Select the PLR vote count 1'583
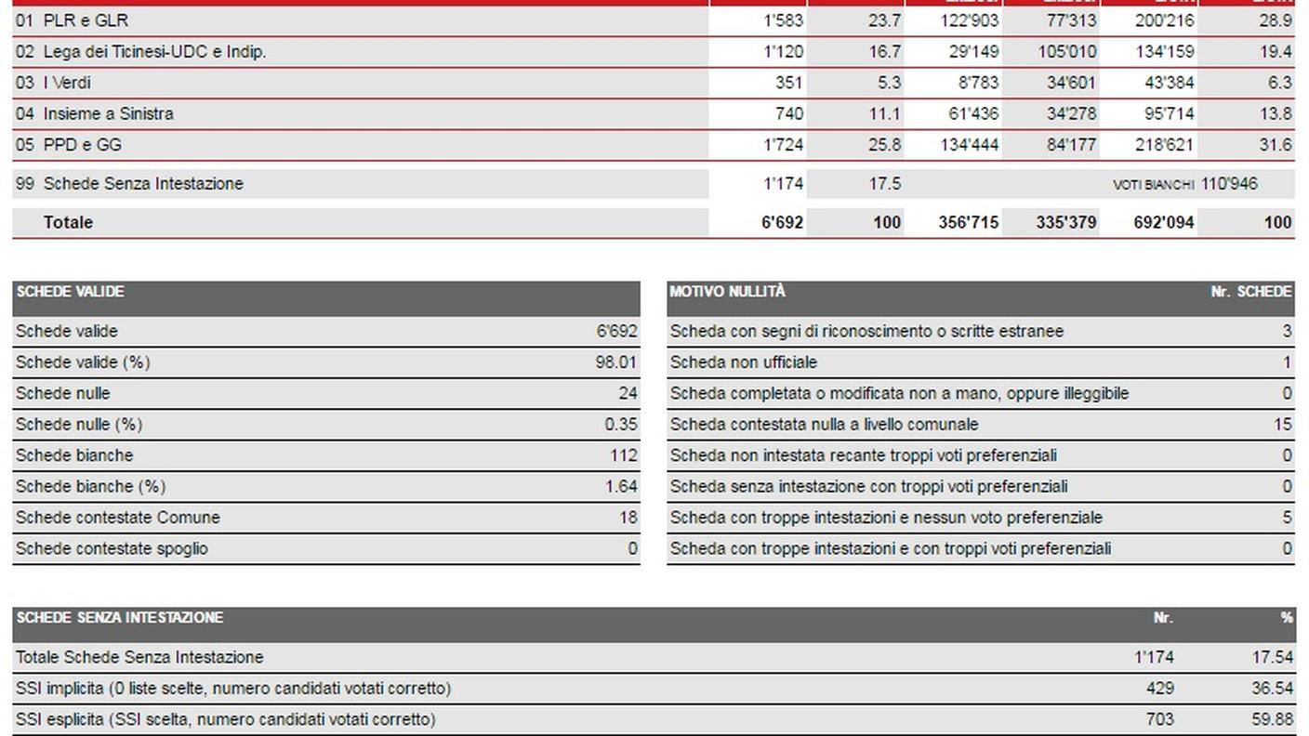Screen dimensions: 1309x736 tap(783, 20)
